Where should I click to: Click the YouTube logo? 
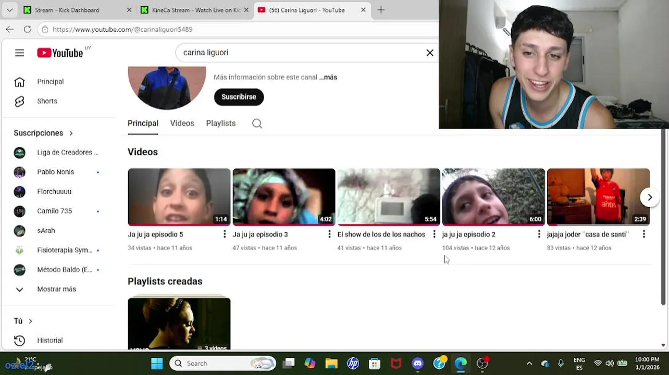(60, 53)
